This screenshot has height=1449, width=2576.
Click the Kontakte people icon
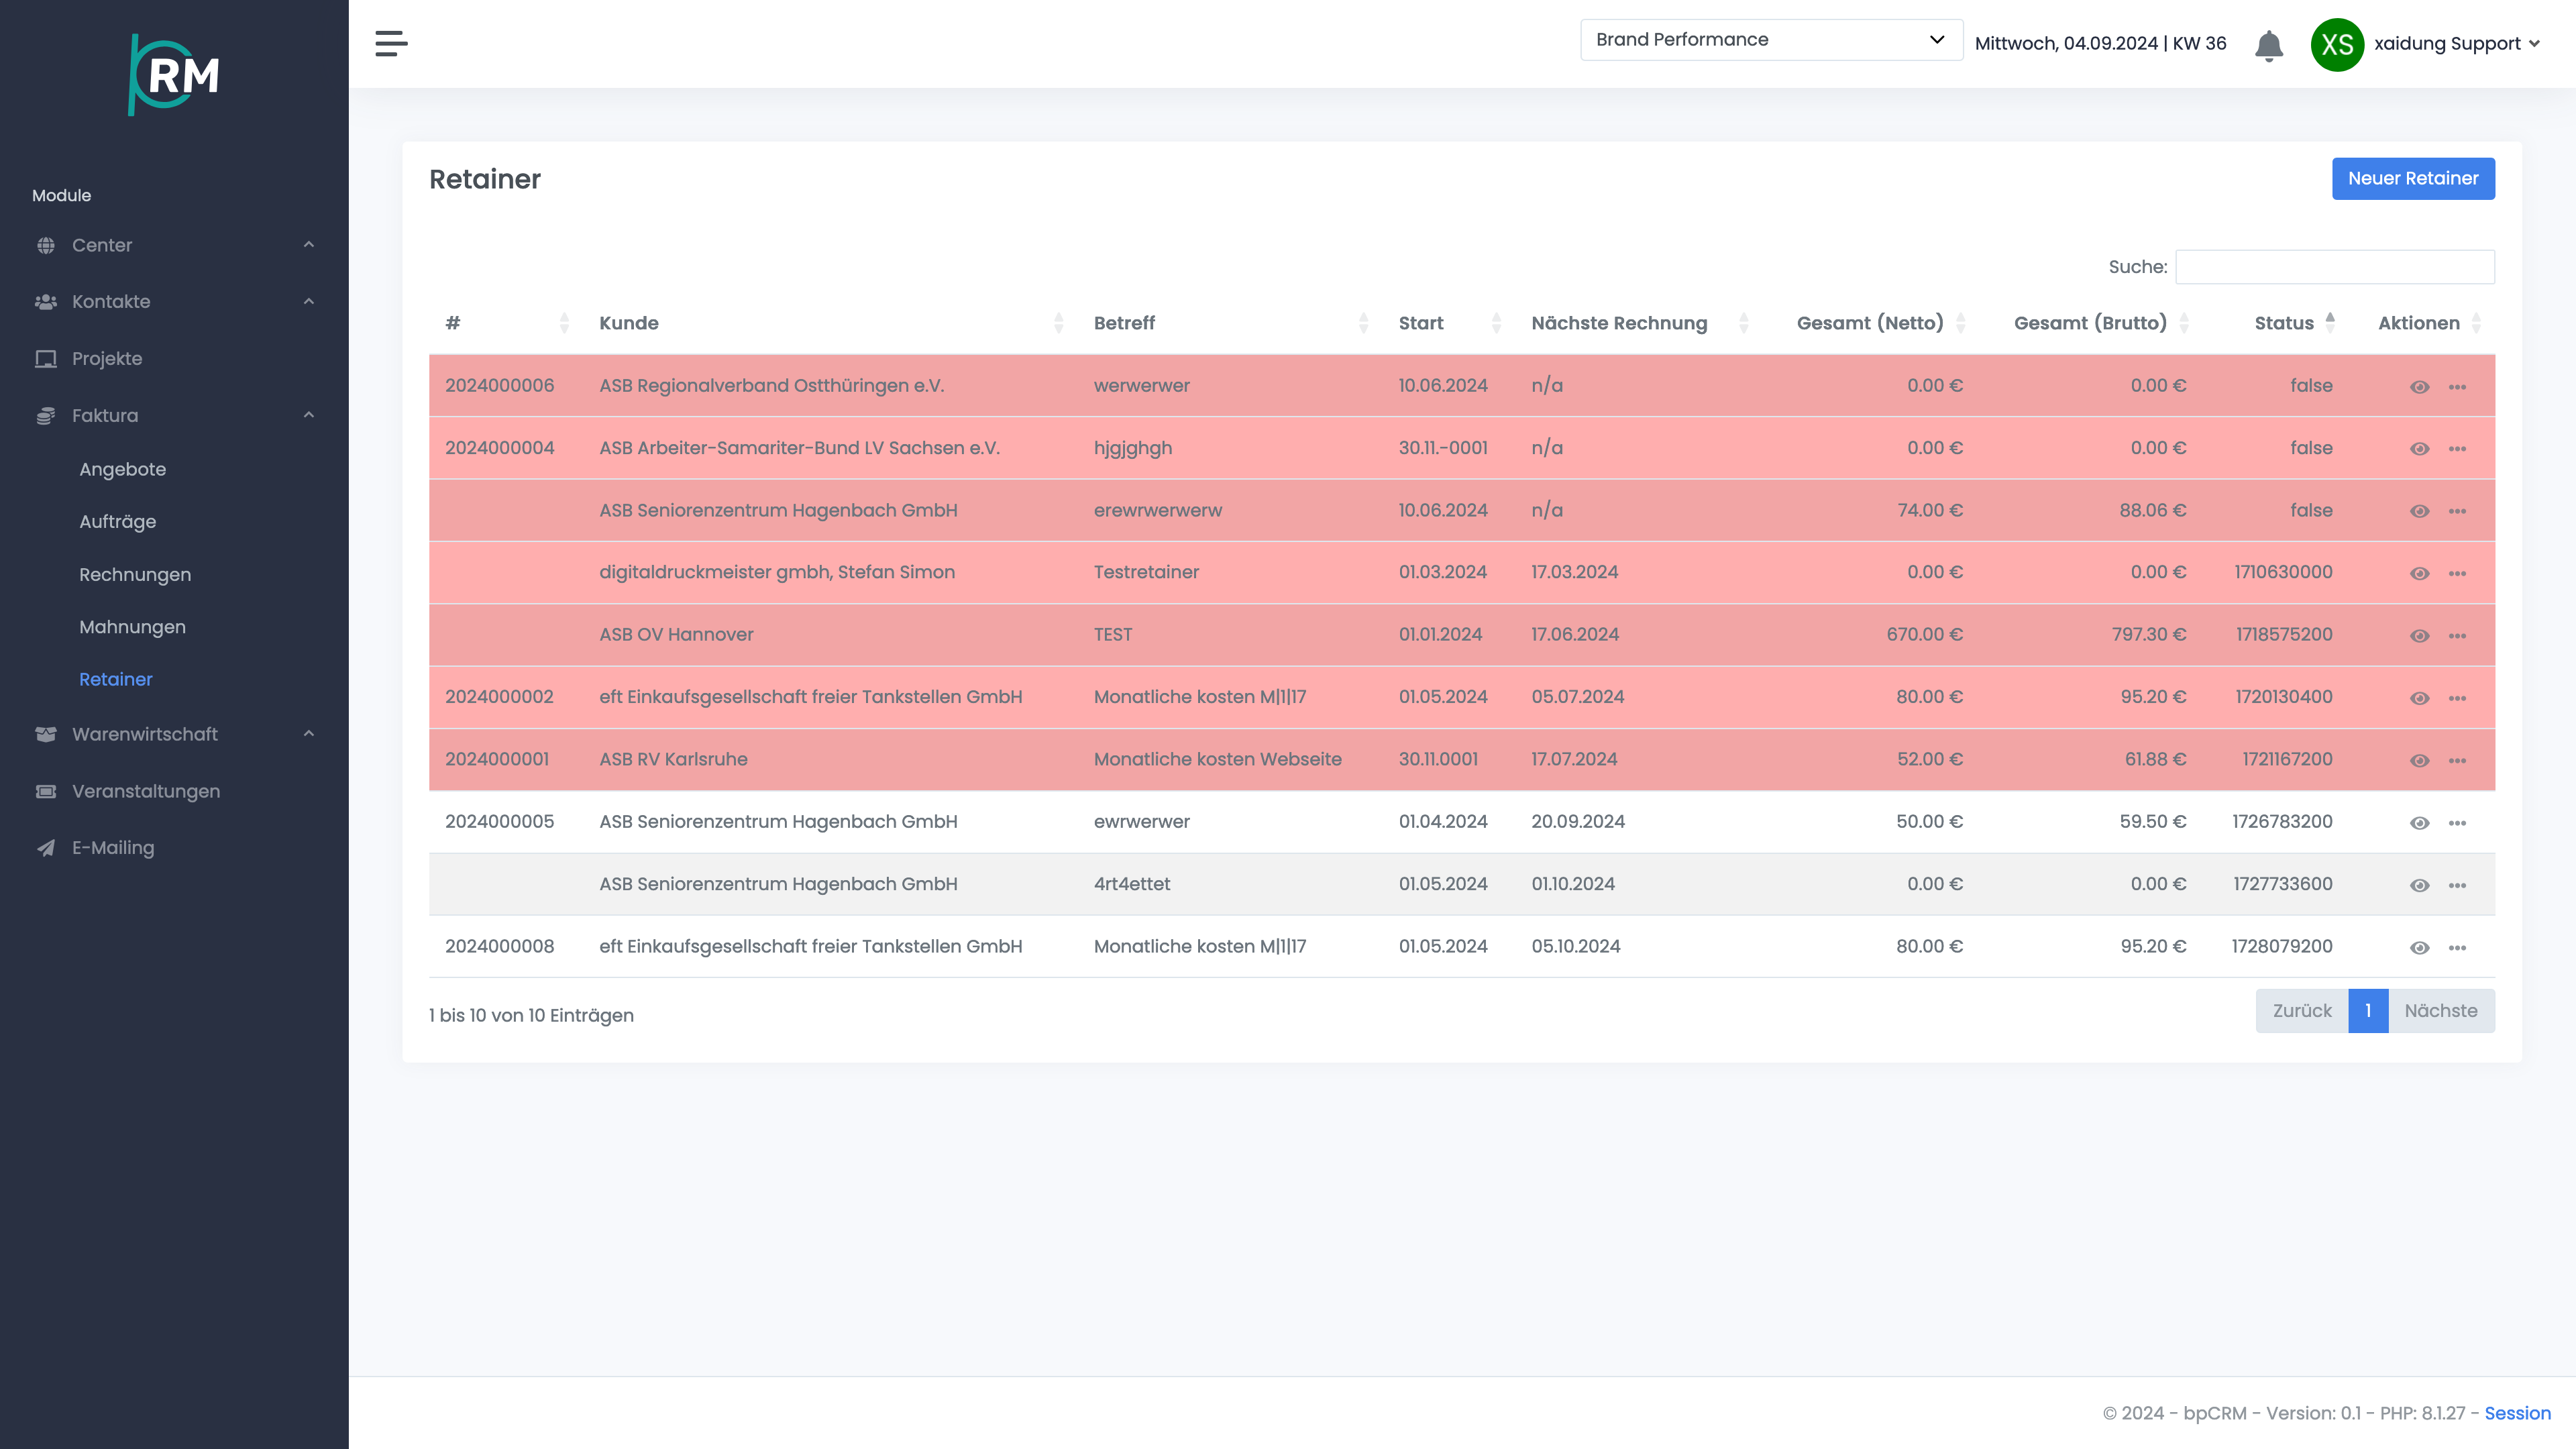point(46,301)
